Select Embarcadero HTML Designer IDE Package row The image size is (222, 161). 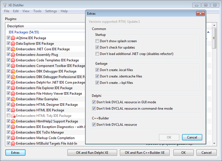(47, 105)
